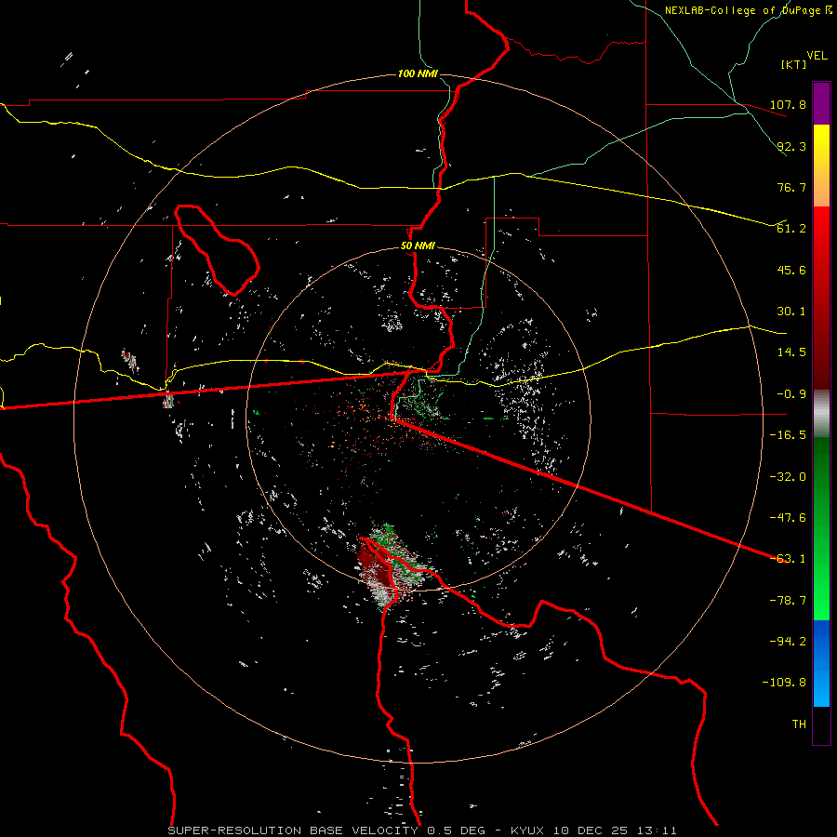Click the -94.2 velocity scale value
This screenshot has height=837, width=837.
click(x=788, y=641)
